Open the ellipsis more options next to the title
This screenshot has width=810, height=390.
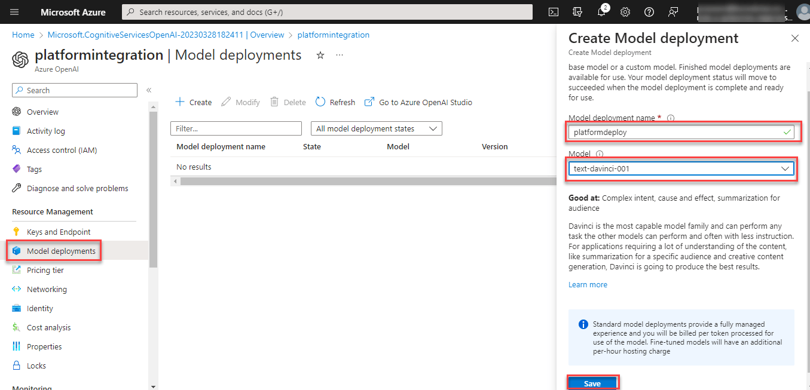(x=340, y=55)
